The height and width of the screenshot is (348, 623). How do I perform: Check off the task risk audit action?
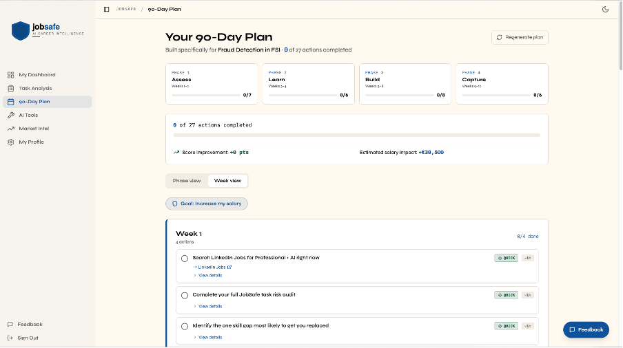click(185, 295)
